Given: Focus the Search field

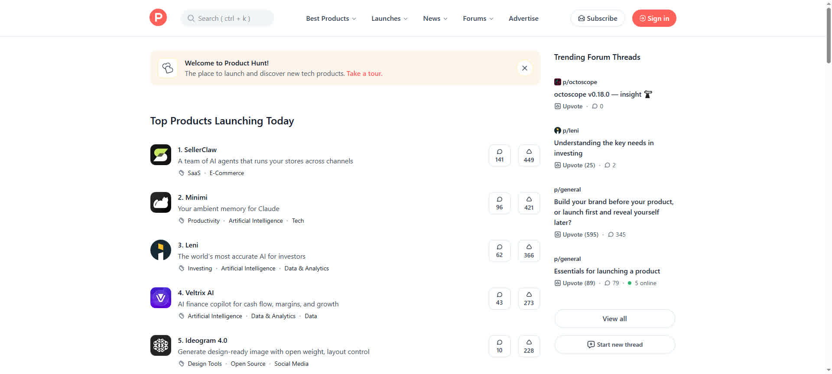Looking at the screenshot, I should 227,18.
